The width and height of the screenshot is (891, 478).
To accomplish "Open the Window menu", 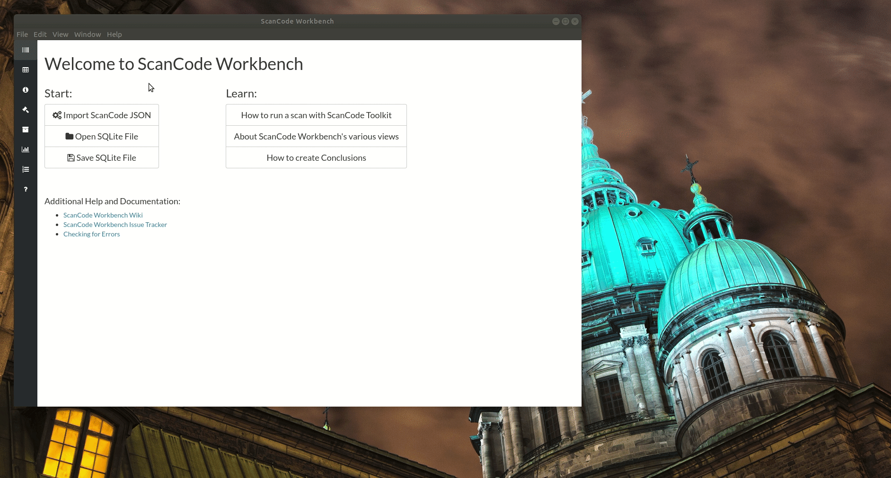I will 88,35.
